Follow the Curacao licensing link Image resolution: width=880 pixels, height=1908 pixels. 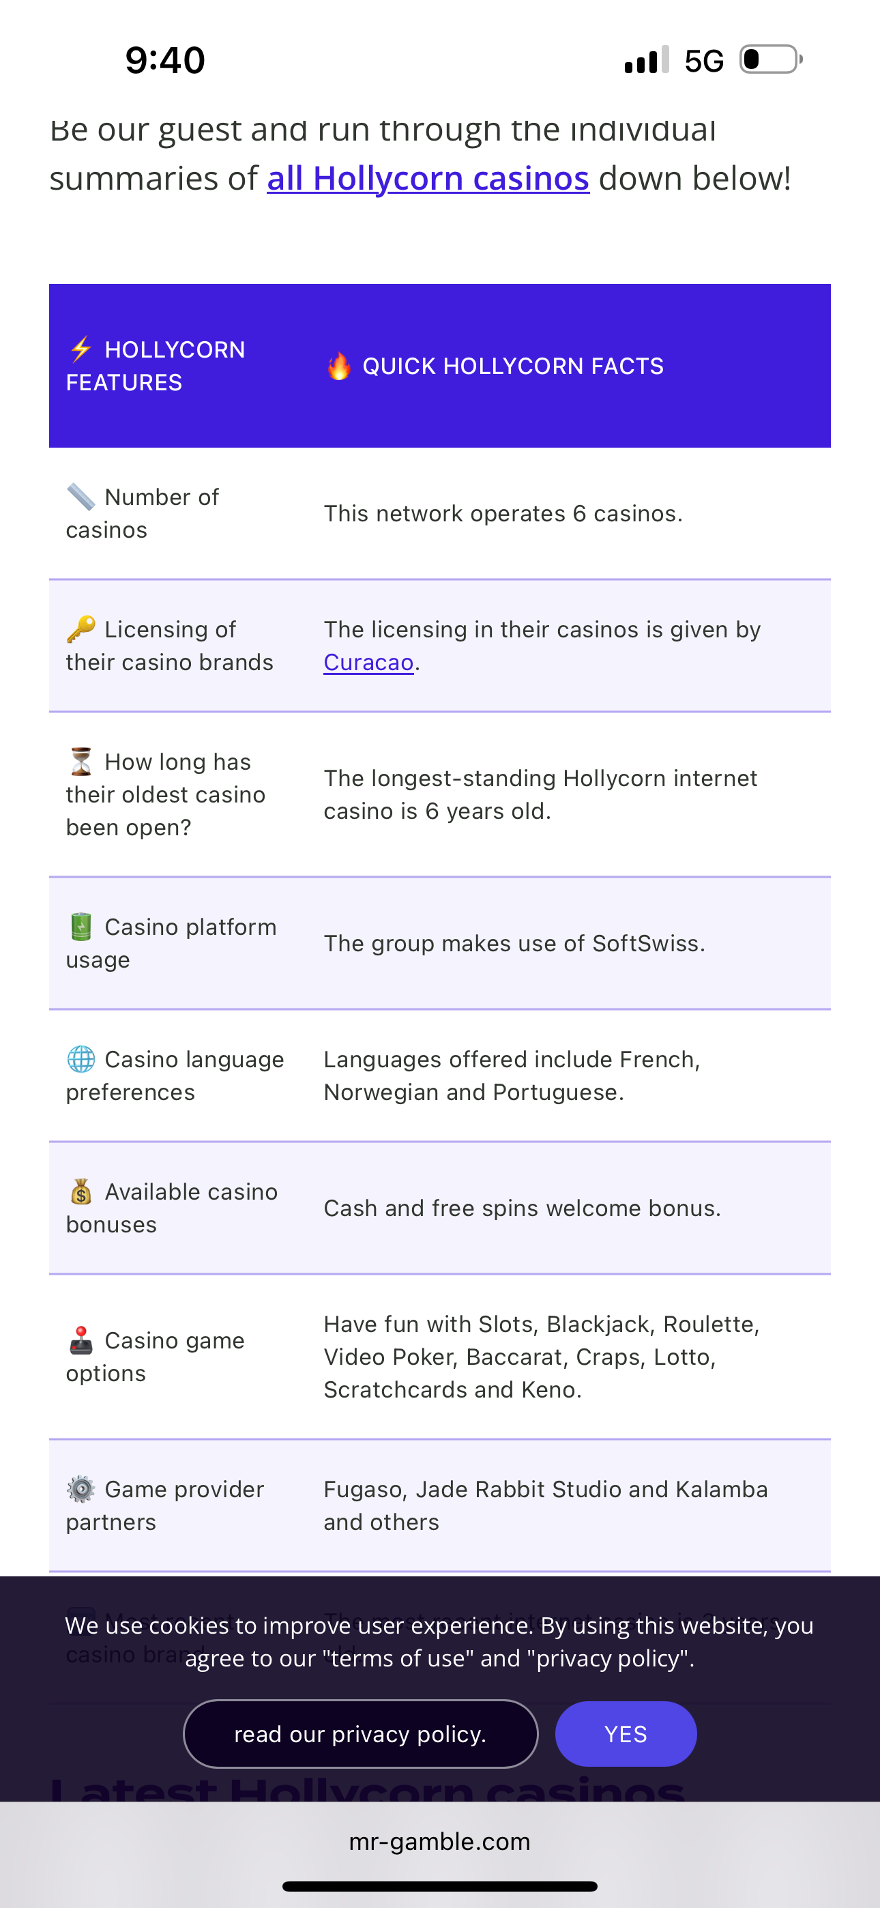click(x=368, y=662)
